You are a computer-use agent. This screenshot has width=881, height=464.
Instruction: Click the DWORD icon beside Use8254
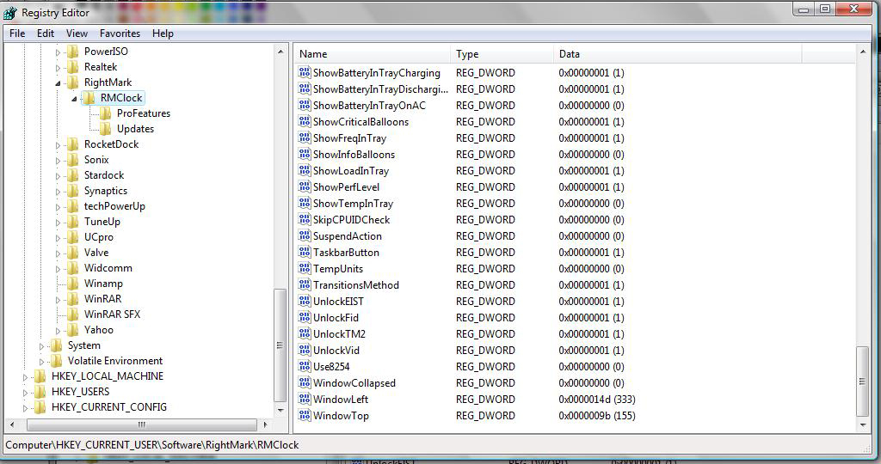pyautogui.click(x=305, y=366)
